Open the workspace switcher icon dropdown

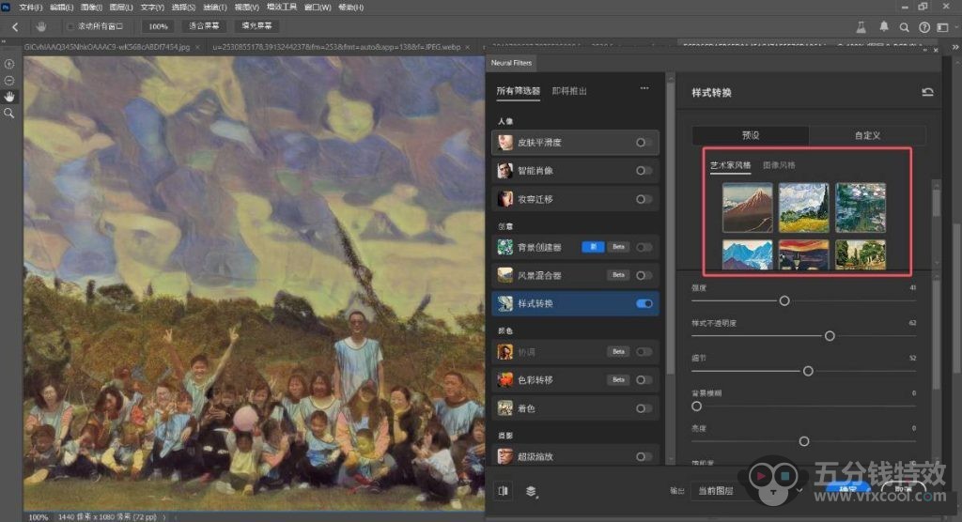point(943,27)
